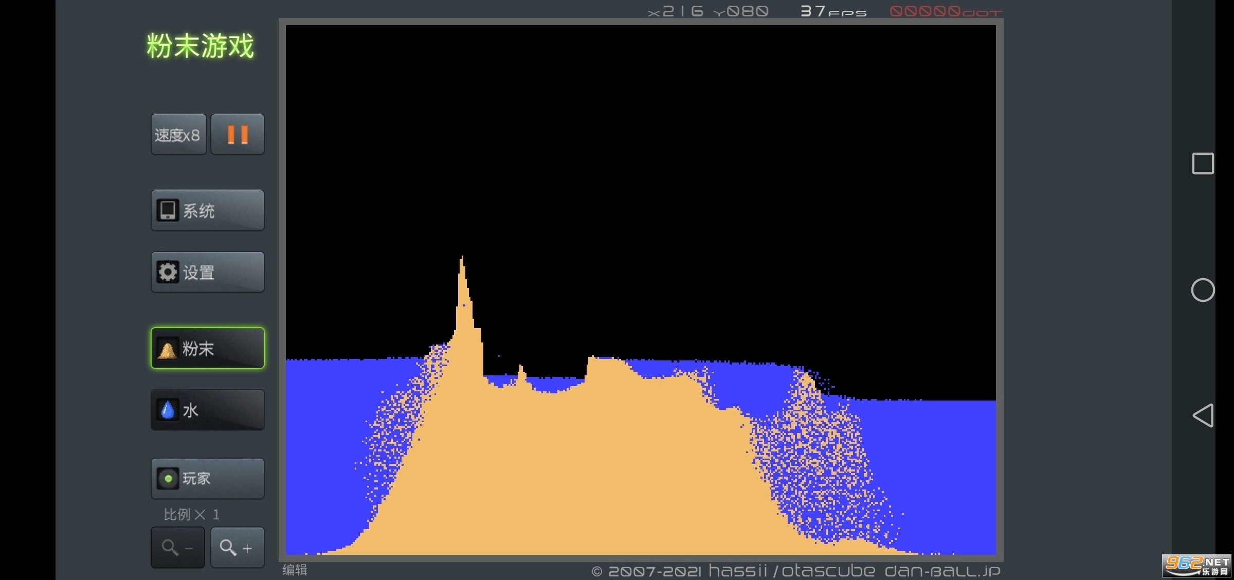Click the tablet icon in the 系统 button
Image resolution: width=1234 pixels, height=580 pixels.
point(168,210)
